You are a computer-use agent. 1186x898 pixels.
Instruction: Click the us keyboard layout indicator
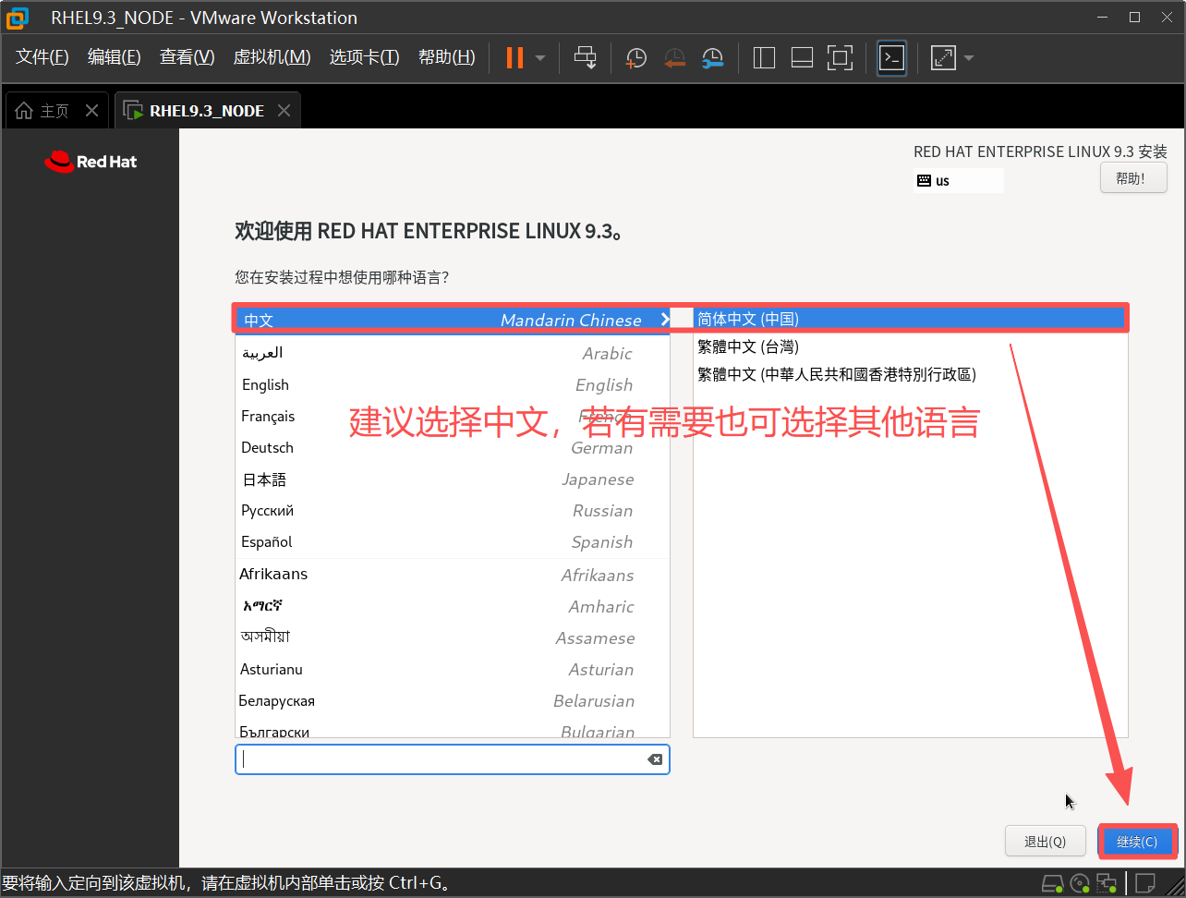point(958,181)
